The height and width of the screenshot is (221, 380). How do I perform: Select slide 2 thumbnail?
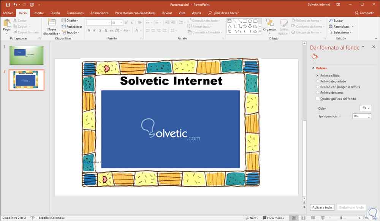[x=27, y=80]
